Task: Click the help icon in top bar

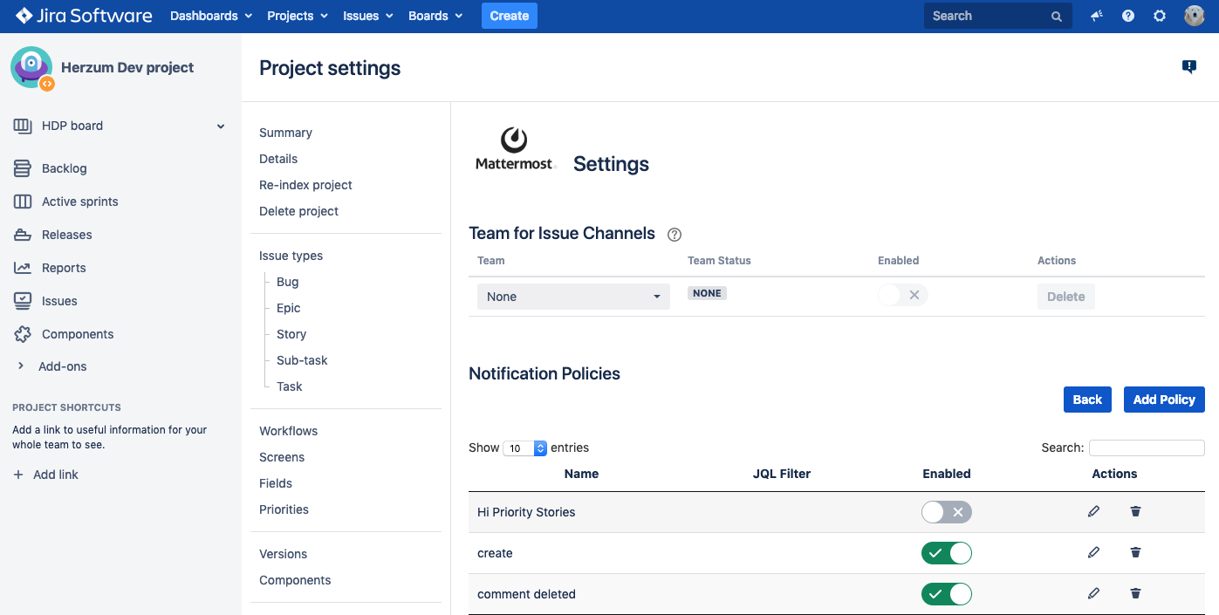Action: point(1128,16)
